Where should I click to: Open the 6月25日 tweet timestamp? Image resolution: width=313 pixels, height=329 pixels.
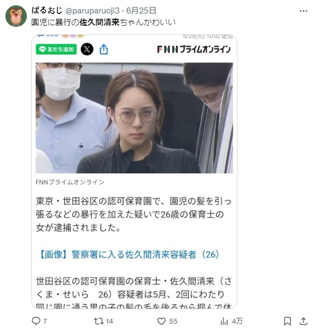141,11
